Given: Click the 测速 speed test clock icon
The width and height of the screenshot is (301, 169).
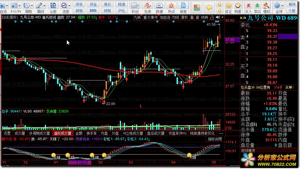Looking at the screenshot, I should coord(238,5).
